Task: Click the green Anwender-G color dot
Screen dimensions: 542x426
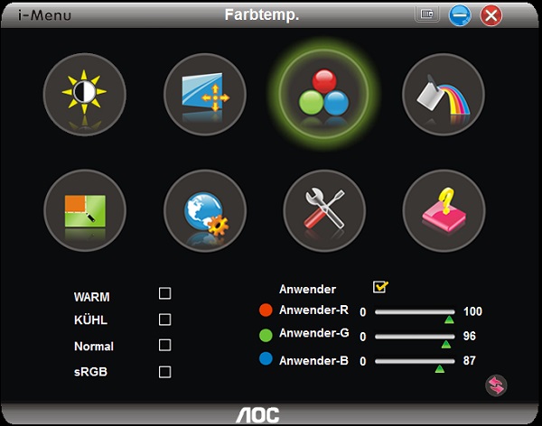Action: click(x=266, y=335)
